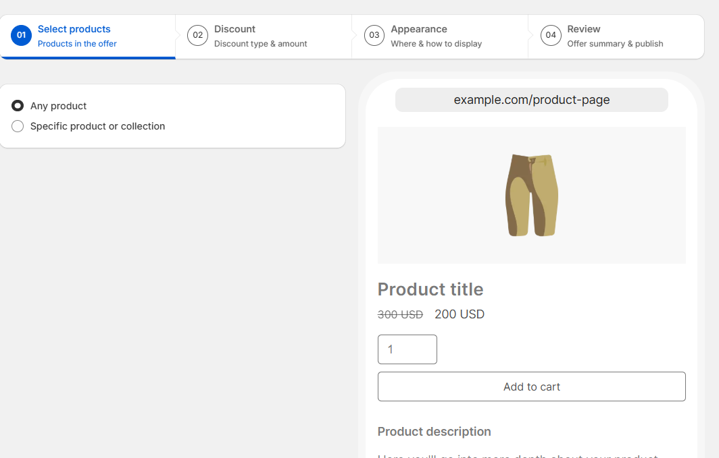This screenshot has width=719, height=458.
Task: Choose Specific product or collection option
Action: [x=18, y=126]
